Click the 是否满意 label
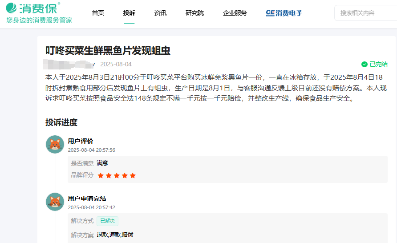The image size is (397, 243). [x=82, y=163]
